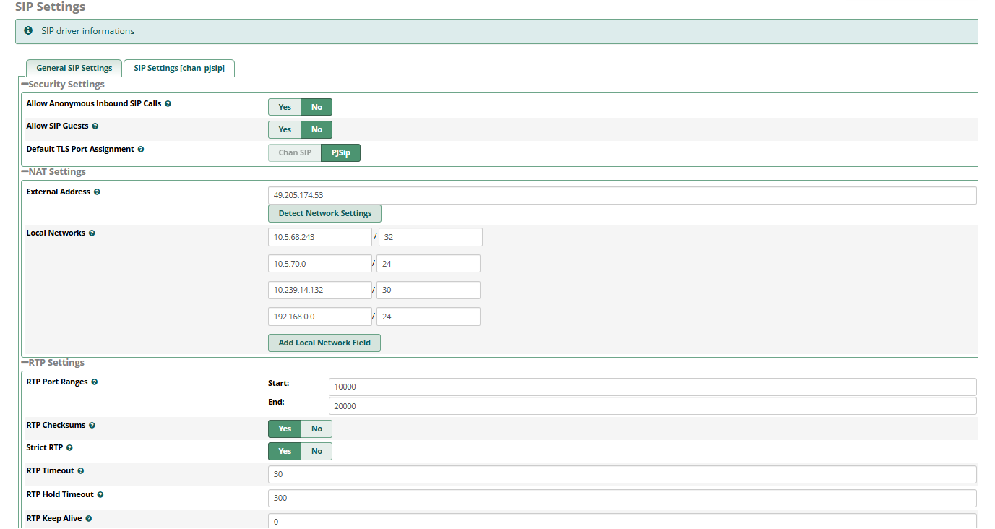The width and height of the screenshot is (995, 529).
Task: Set Allow Anonymous Inbound SIP Calls to Yes
Action: [x=285, y=107]
